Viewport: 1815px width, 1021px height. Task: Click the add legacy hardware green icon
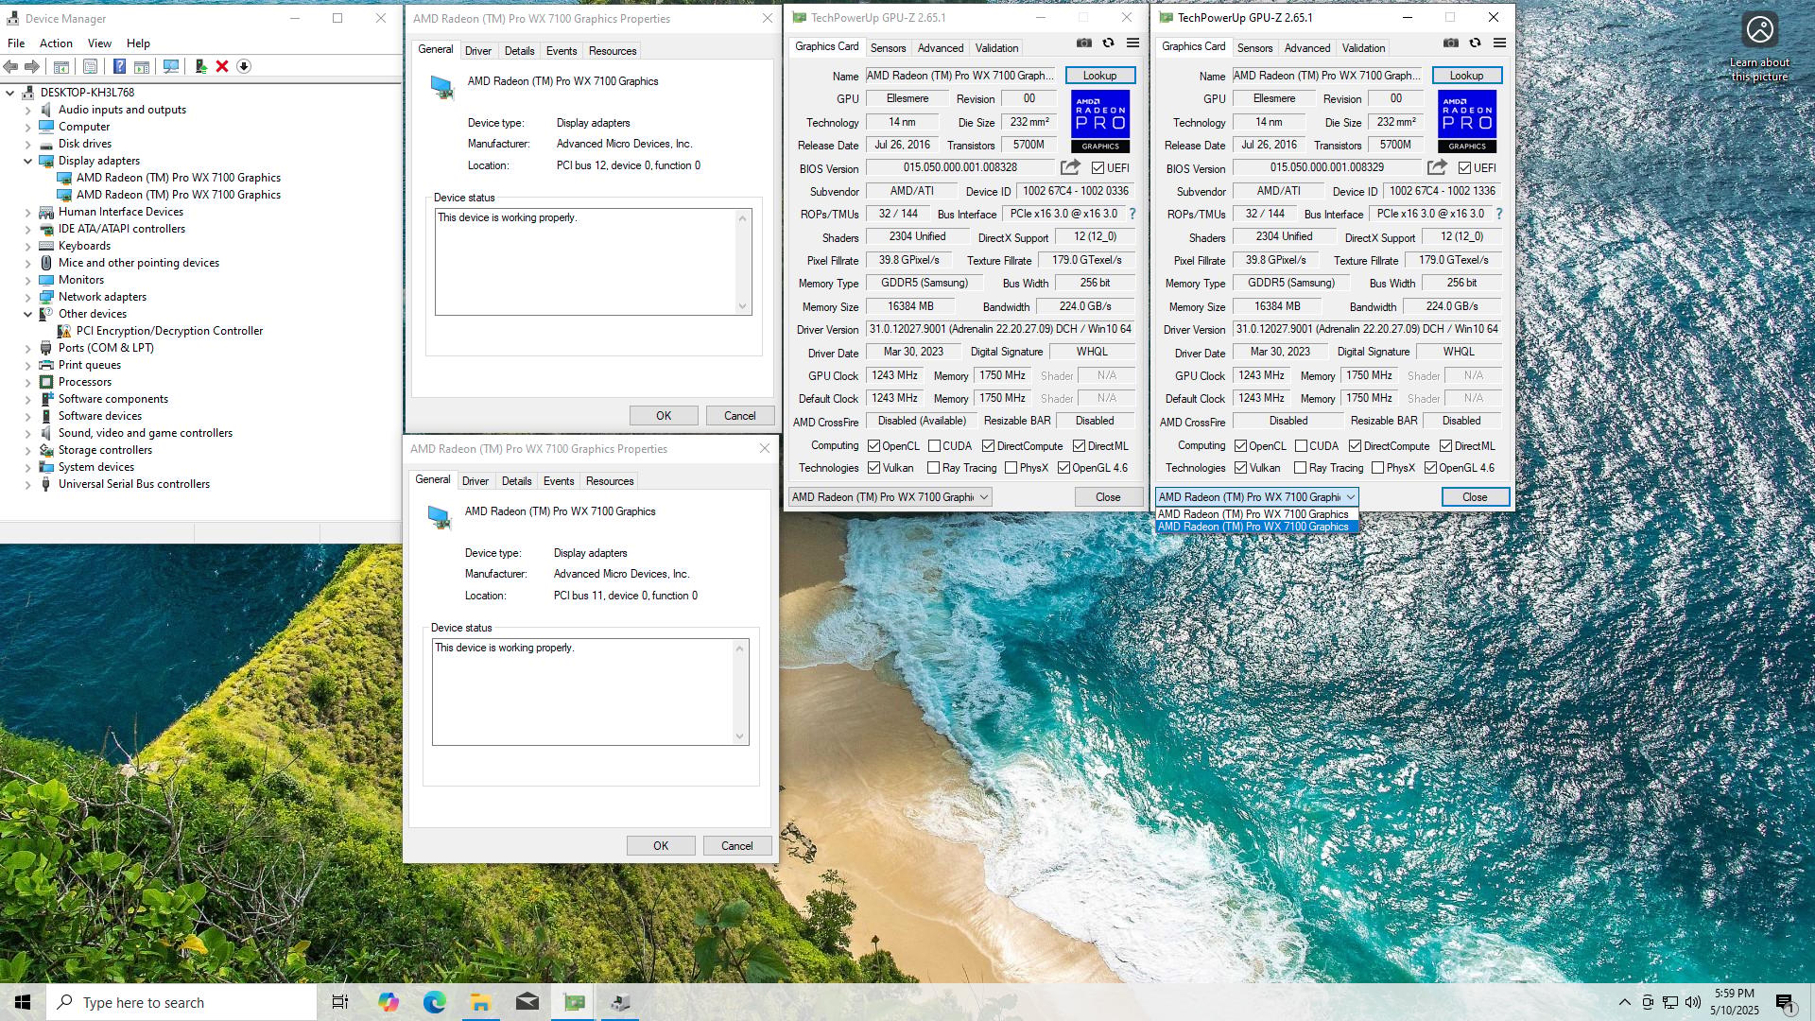[200, 66]
